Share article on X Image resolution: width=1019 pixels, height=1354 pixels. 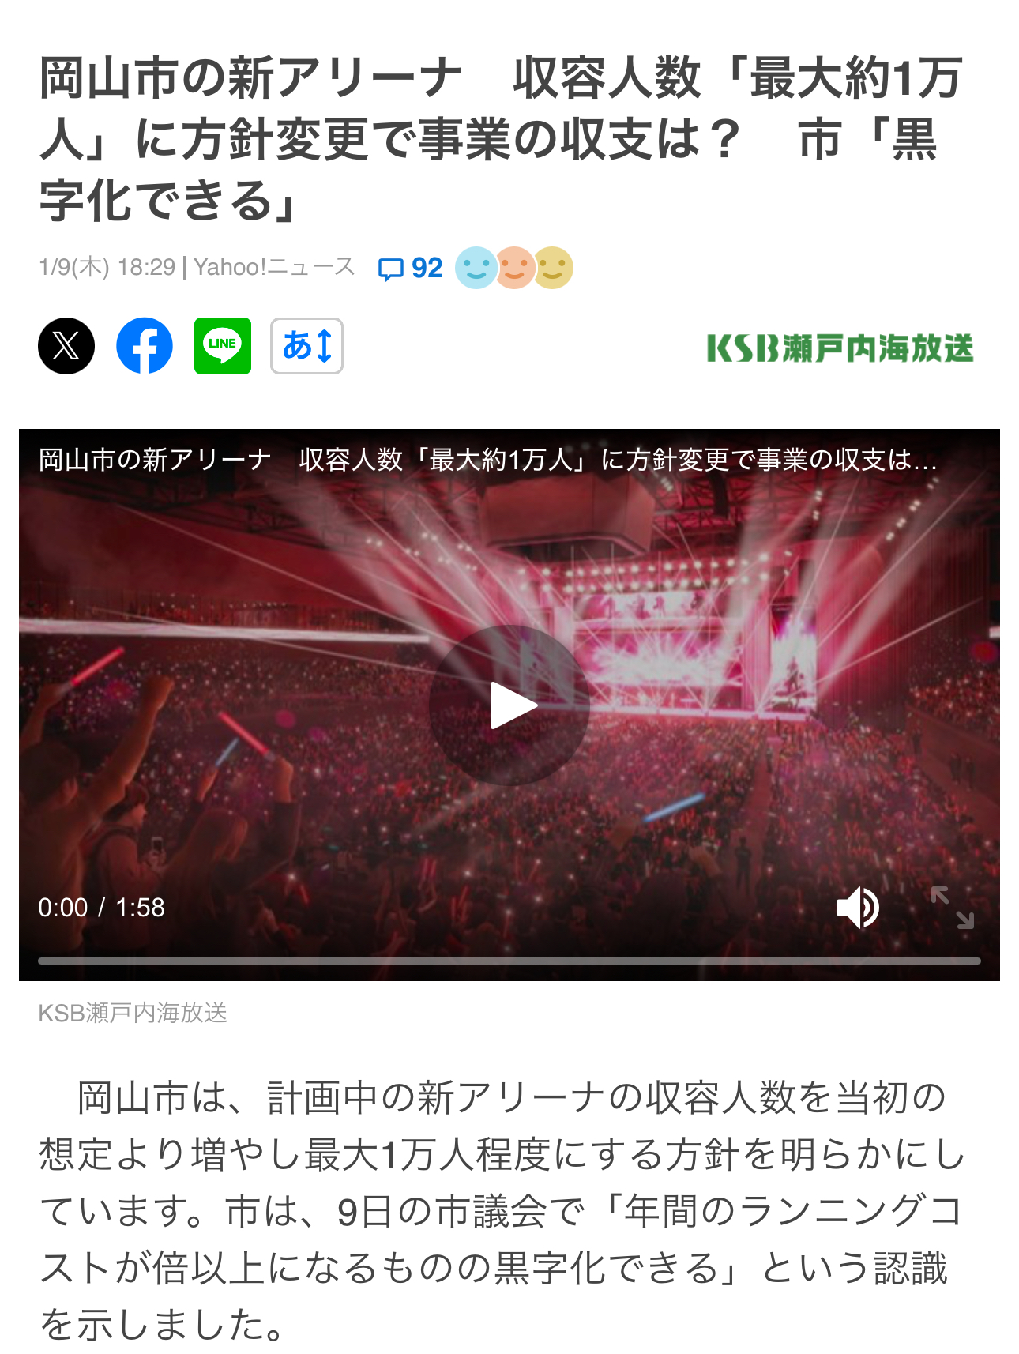pyautogui.click(x=66, y=346)
